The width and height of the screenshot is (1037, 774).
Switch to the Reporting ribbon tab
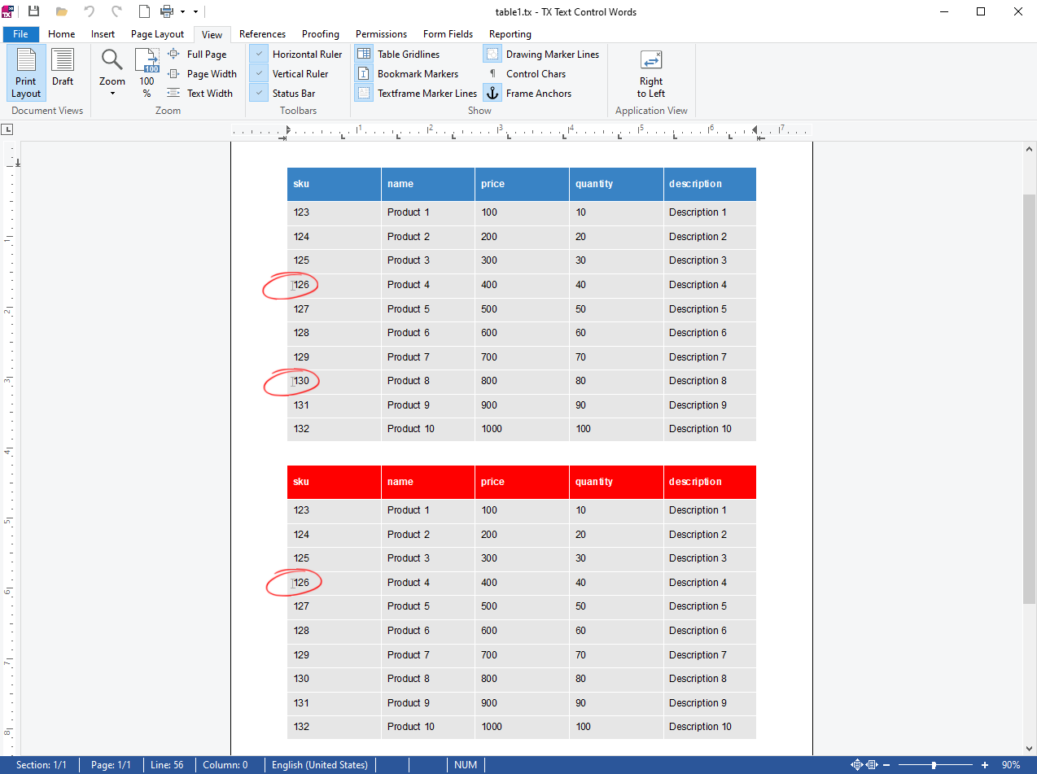[510, 34]
